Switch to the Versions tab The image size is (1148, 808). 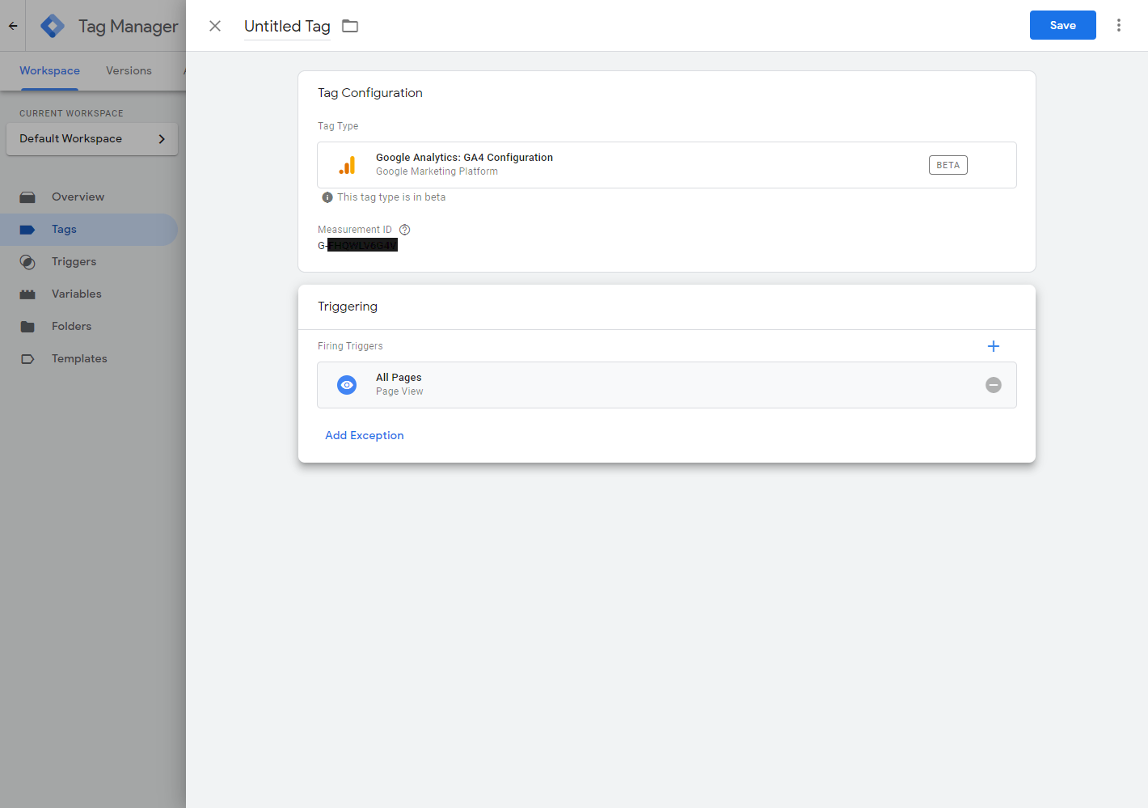click(x=129, y=70)
